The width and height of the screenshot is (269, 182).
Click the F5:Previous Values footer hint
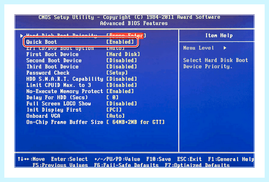(x=60, y=165)
